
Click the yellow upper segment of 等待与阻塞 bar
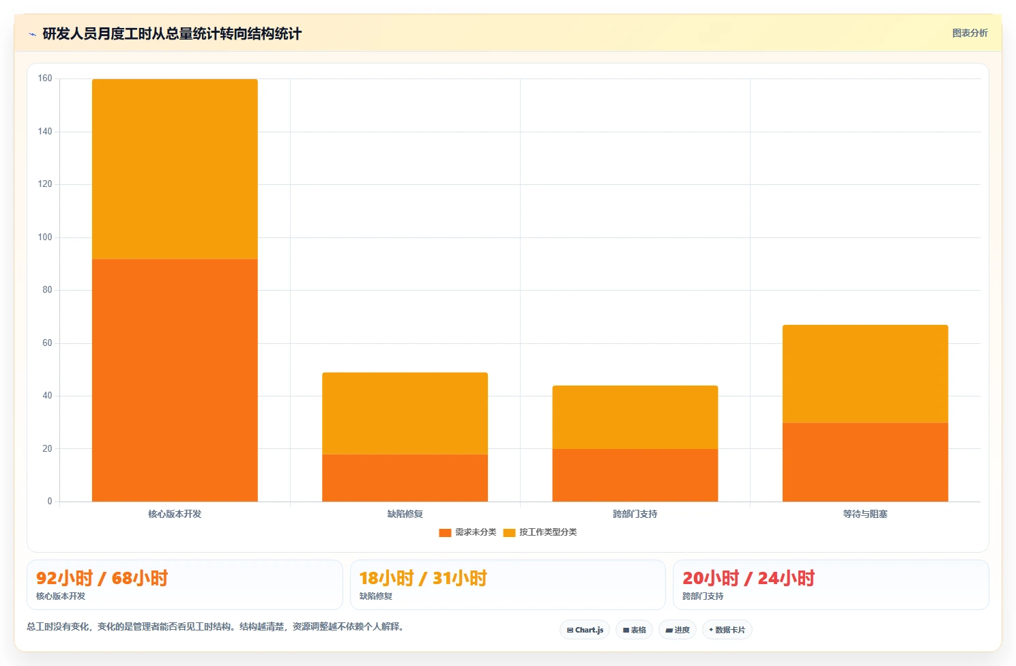pos(865,374)
